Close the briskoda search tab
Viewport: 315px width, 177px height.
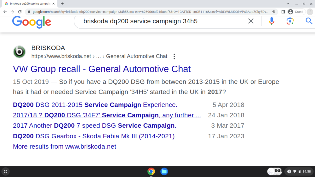pos(54,3)
